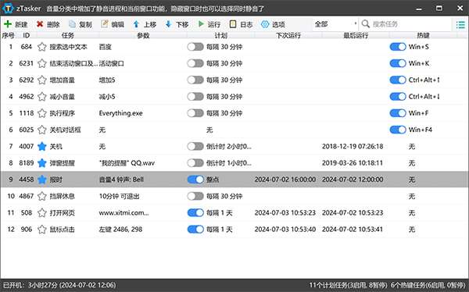Click the 下移 (Move down) arrow button
Viewport: 469px width, 292px height.
pos(177,24)
